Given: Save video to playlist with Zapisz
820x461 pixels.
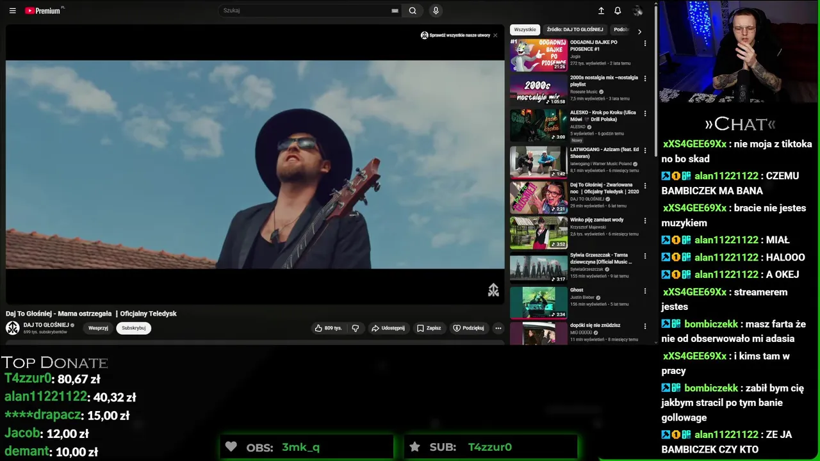Looking at the screenshot, I should tap(429, 328).
